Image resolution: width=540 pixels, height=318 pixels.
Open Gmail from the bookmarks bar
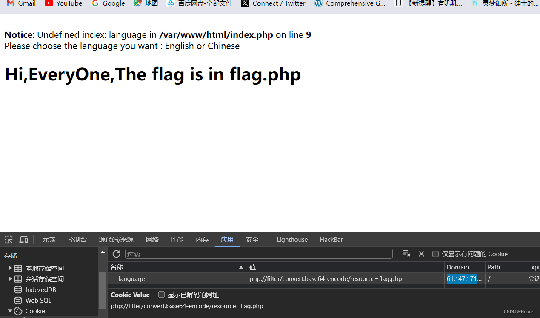[x=21, y=4]
